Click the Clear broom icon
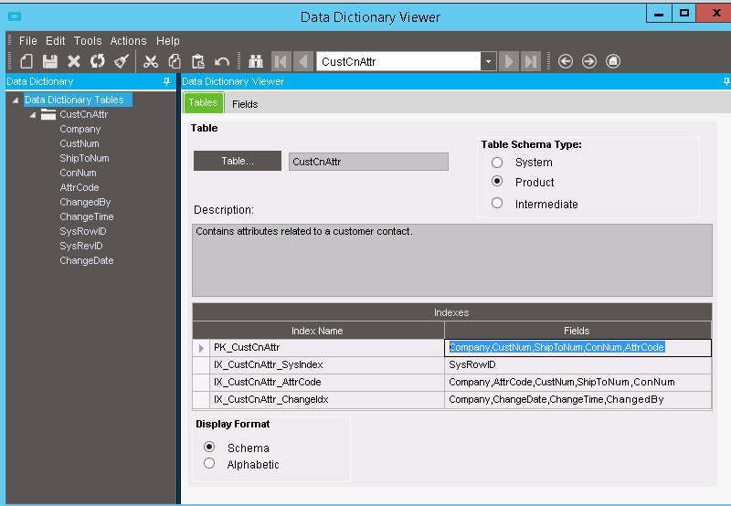The height and width of the screenshot is (506, 731). coord(122,61)
